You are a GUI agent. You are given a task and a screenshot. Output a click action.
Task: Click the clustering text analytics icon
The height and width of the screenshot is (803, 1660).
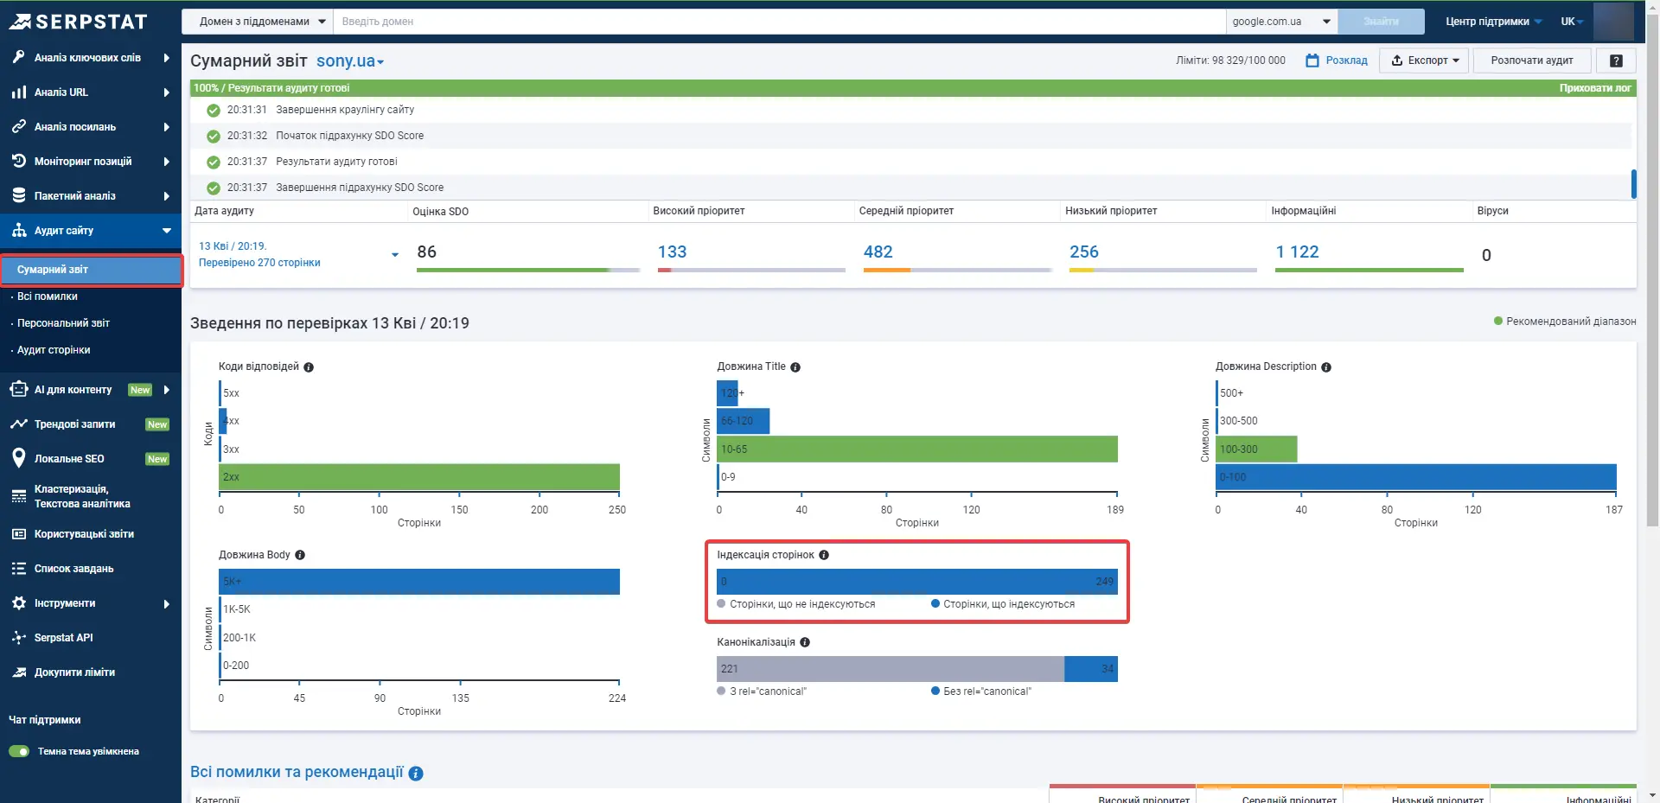(18, 496)
